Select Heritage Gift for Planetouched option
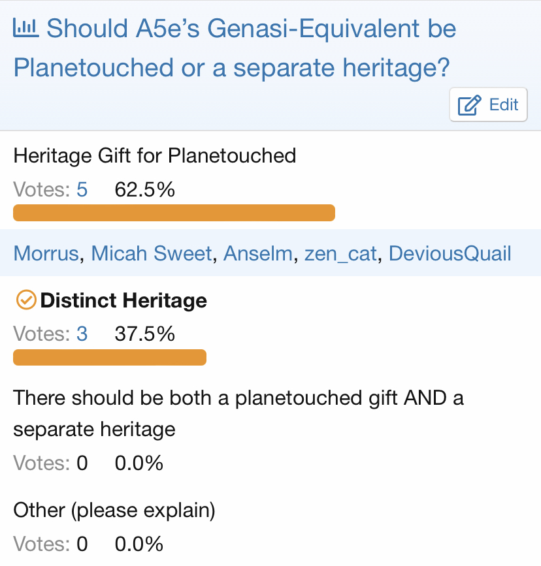541x566 pixels. click(155, 155)
